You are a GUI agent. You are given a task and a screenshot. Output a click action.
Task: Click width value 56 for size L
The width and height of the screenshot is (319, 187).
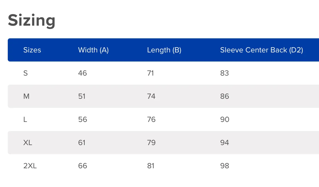click(83, 119)
